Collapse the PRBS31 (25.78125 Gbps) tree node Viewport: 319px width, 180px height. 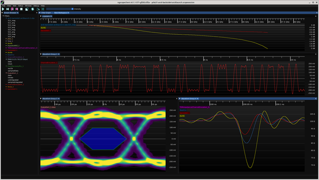pyautogui.click(x=6, y=59)
